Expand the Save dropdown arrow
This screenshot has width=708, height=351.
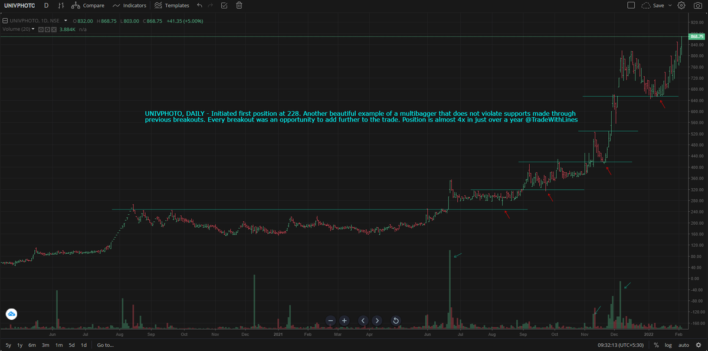click(671, 5)
